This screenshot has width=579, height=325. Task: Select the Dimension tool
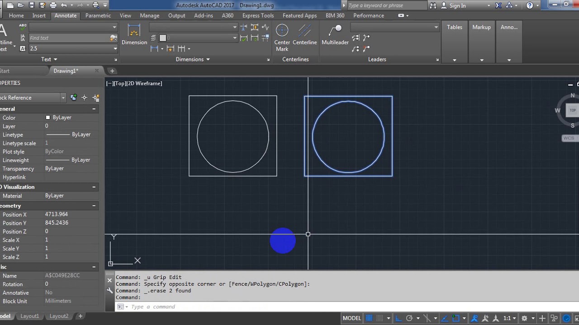point(134,35)
